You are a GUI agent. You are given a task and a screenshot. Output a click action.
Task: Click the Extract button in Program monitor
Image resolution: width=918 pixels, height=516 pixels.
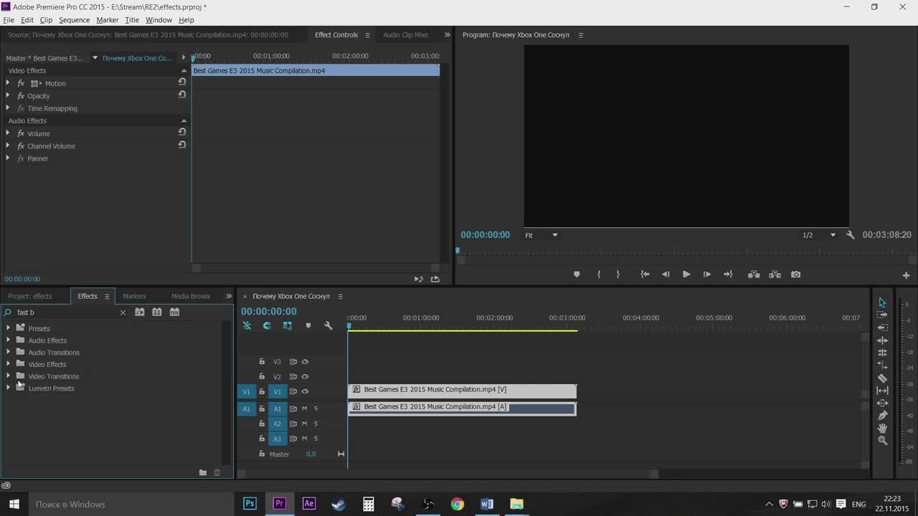pyautogui.click(x=775, y=274)
